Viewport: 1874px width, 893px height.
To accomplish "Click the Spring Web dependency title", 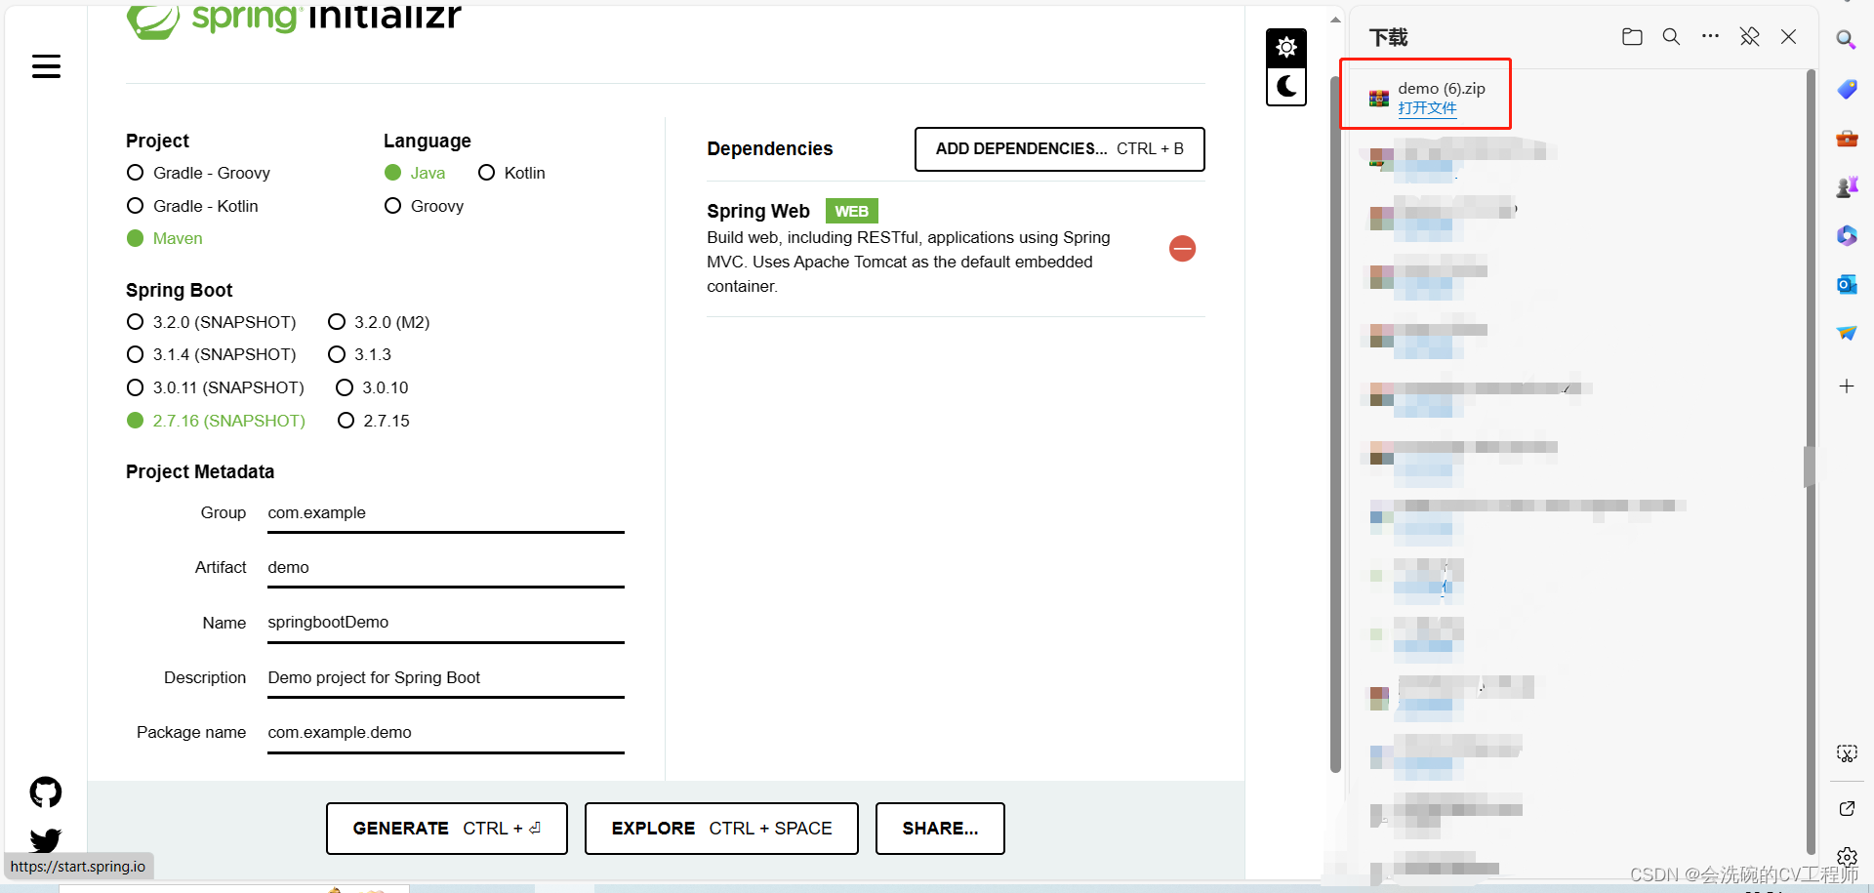I will point(758,211).
